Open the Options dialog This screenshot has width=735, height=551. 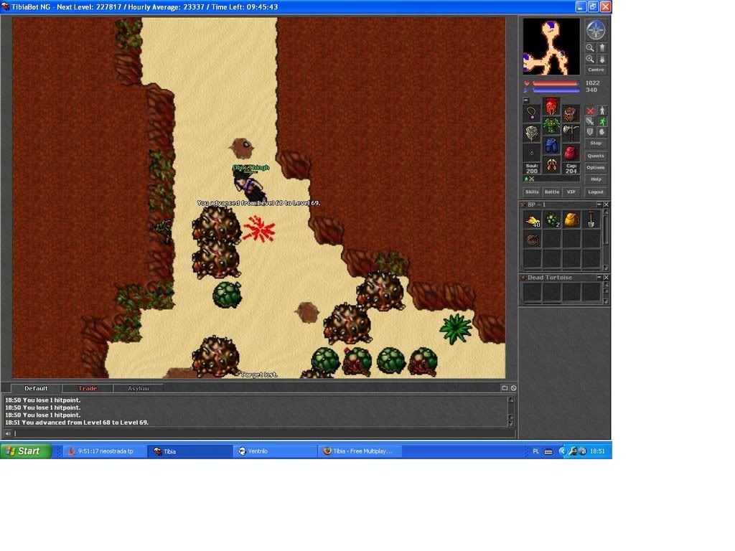tap(596, 167)
